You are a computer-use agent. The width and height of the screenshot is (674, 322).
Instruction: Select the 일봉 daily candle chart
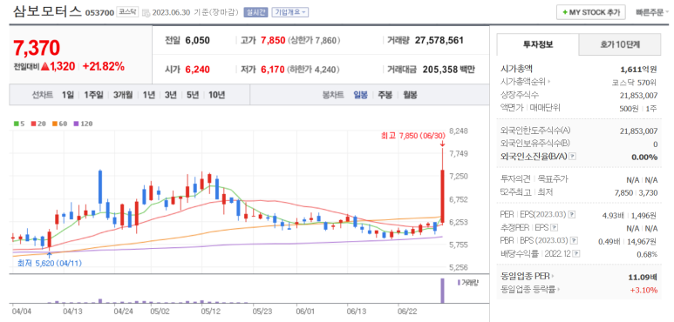point(360,95)
